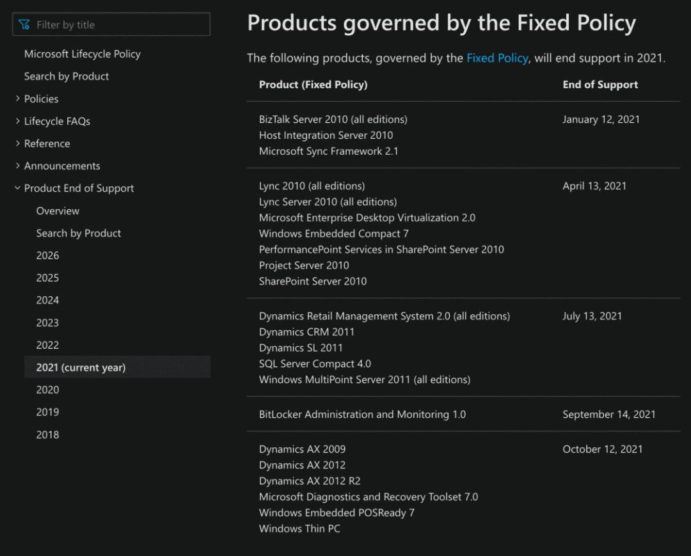Open the 2022 year entry
Viewport: 691px width, 556px height.
pyautogui.click(x=47, y=345)
